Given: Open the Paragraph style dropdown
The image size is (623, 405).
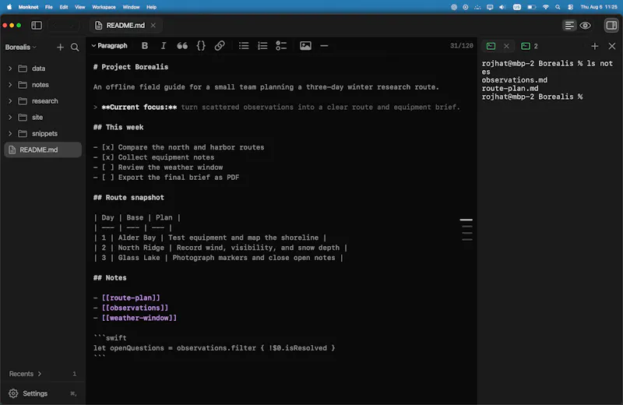Looking at the screenshot, I should pyautogui.click(x=109, y=46).
